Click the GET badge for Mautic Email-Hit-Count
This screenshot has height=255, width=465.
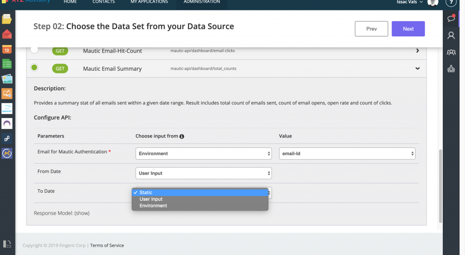[60, 51]
